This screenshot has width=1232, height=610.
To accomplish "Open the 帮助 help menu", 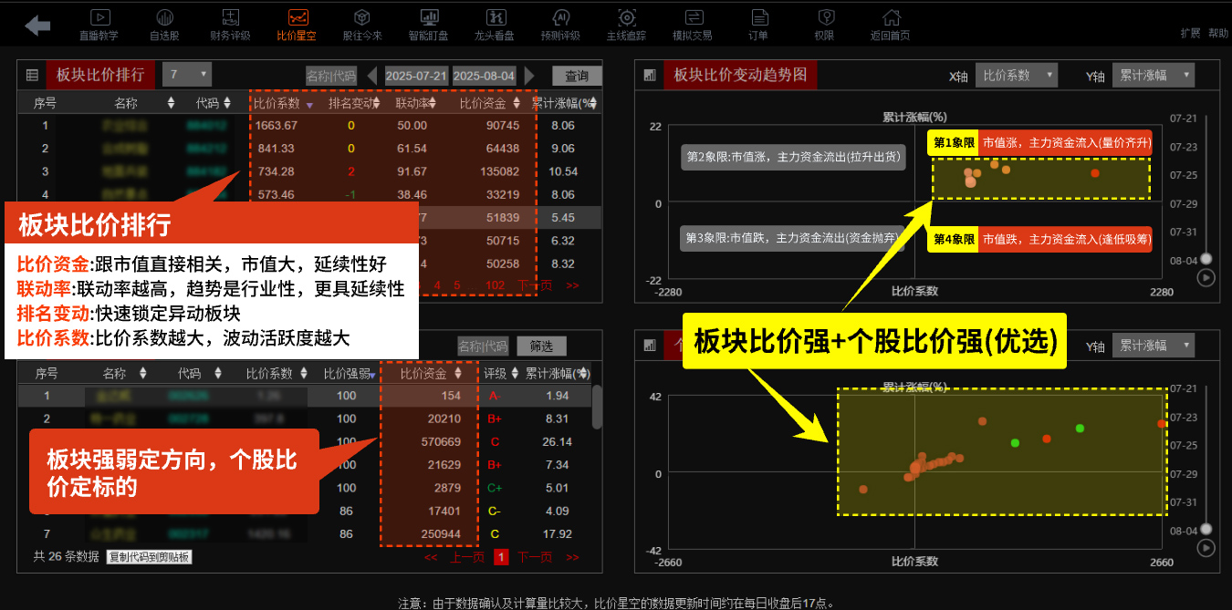I will click(x=1218, y=33).
